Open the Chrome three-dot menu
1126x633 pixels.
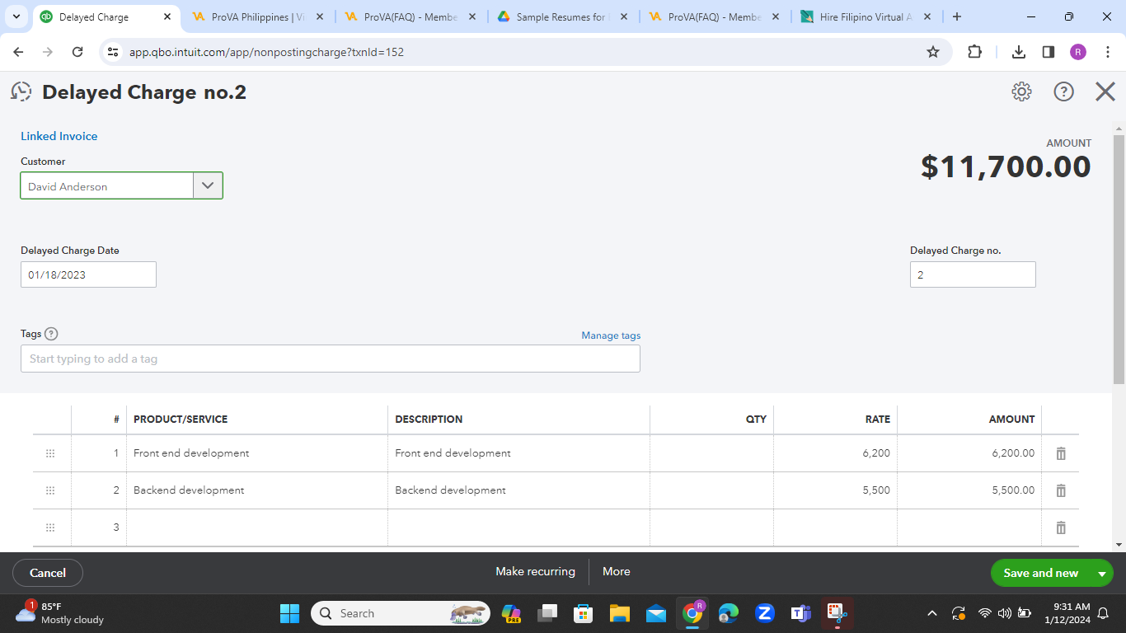pos(1108,52)
